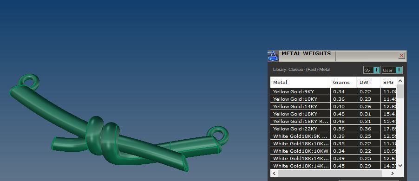Select the Yellow Gold:22KY row

[334, 129]
